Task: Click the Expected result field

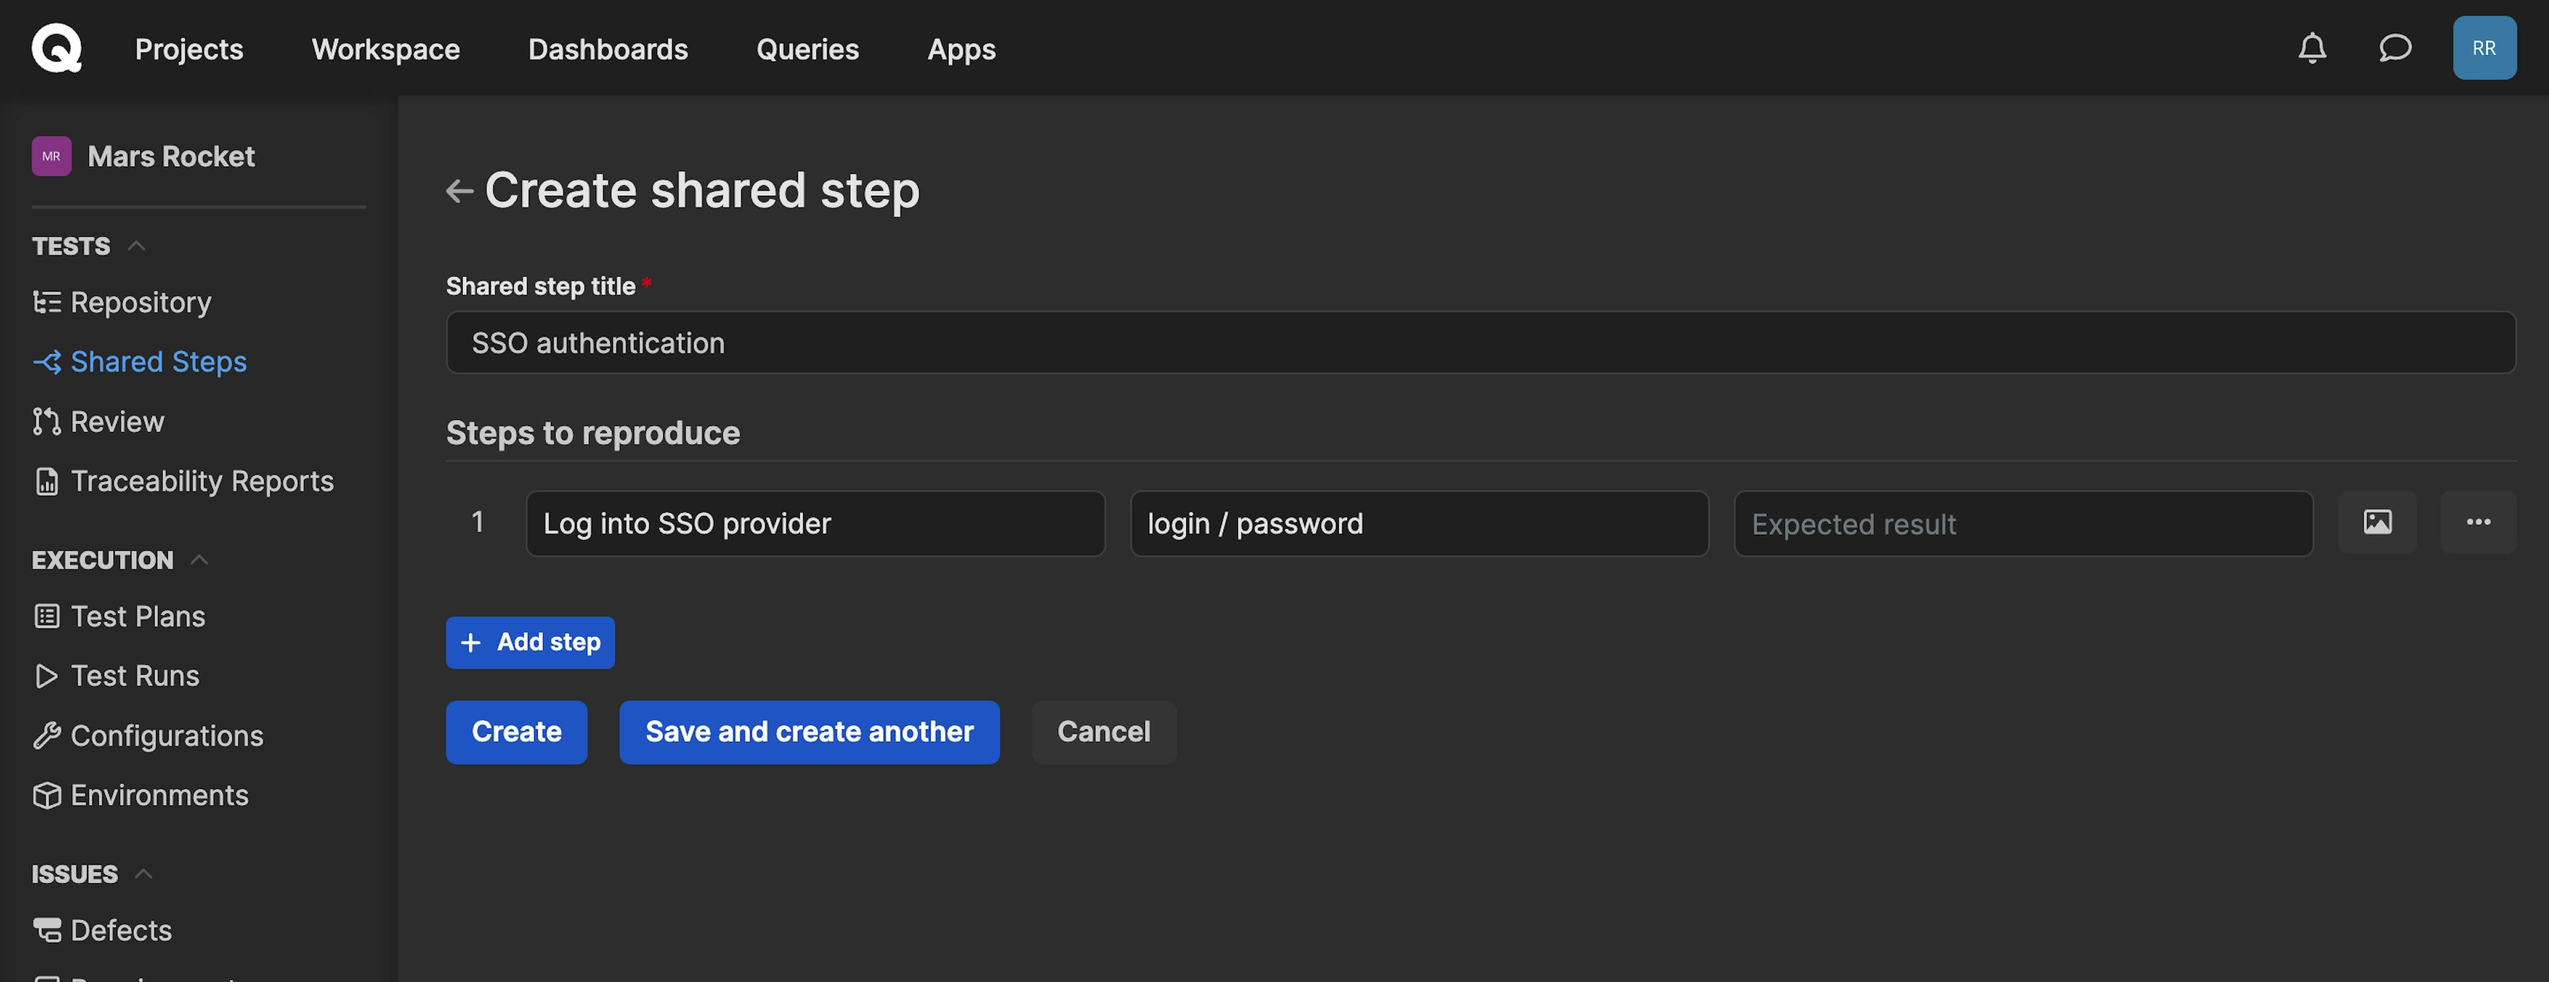Action: [2023, 523]
